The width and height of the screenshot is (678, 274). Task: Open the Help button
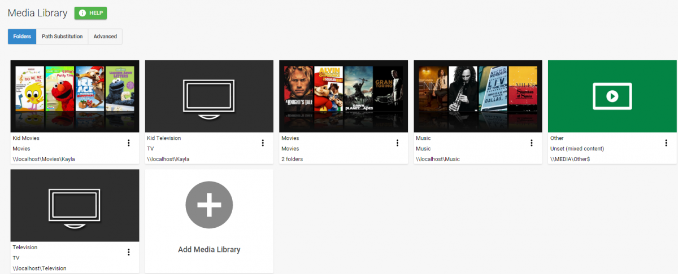point(90,13)
